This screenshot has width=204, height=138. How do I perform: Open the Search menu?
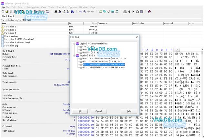(22, 7)
